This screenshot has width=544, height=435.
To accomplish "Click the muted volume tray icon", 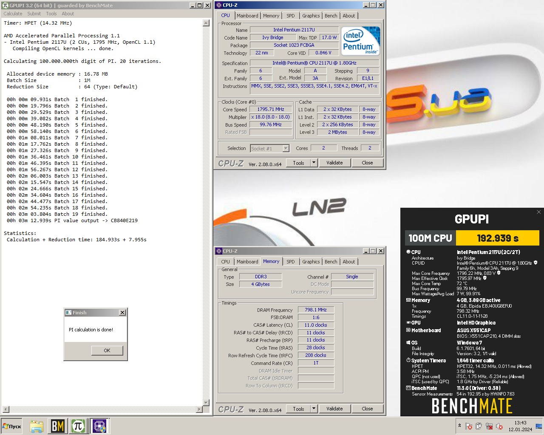I will click(x=499, y=426).
